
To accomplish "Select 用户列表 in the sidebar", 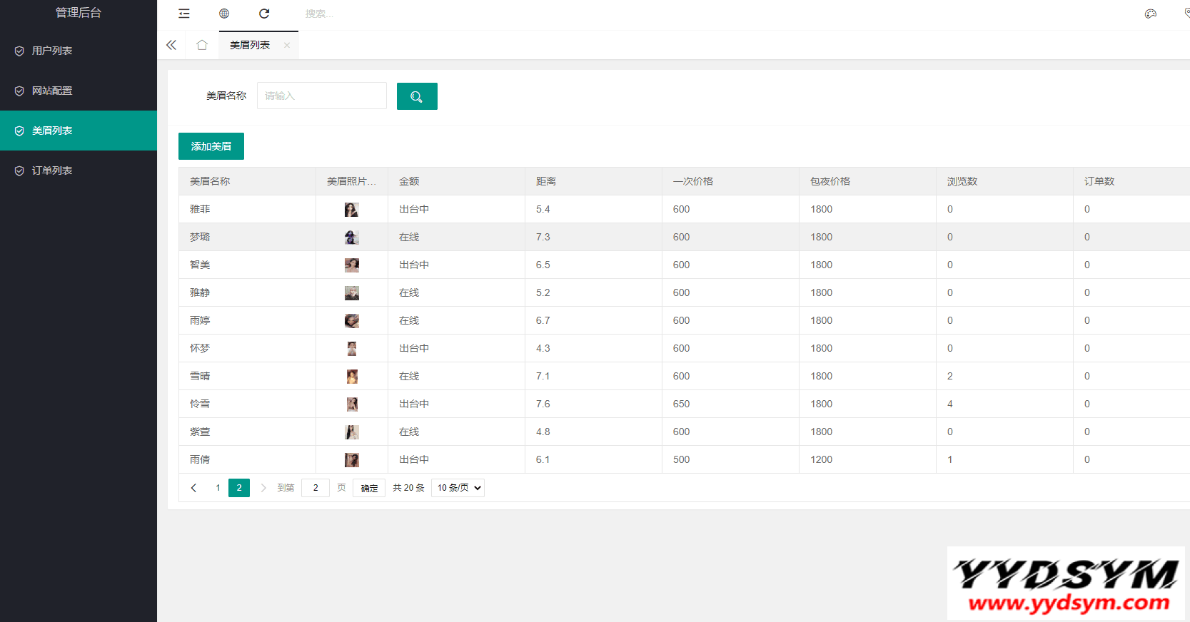I will pos(52,51).
